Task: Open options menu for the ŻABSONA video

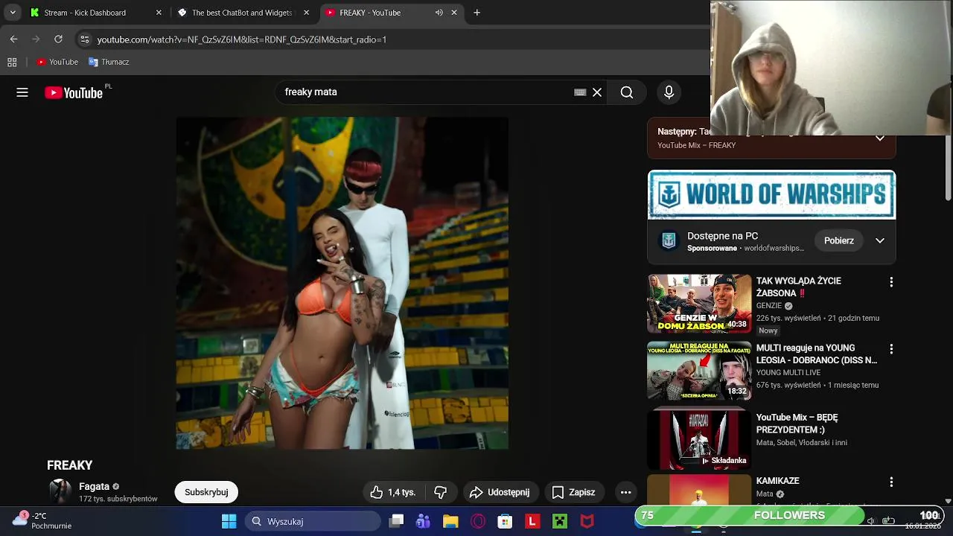Action: pos(891,282)
